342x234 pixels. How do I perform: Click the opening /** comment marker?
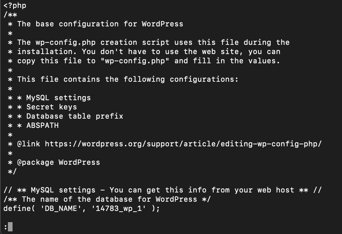(x=10, y=15)
